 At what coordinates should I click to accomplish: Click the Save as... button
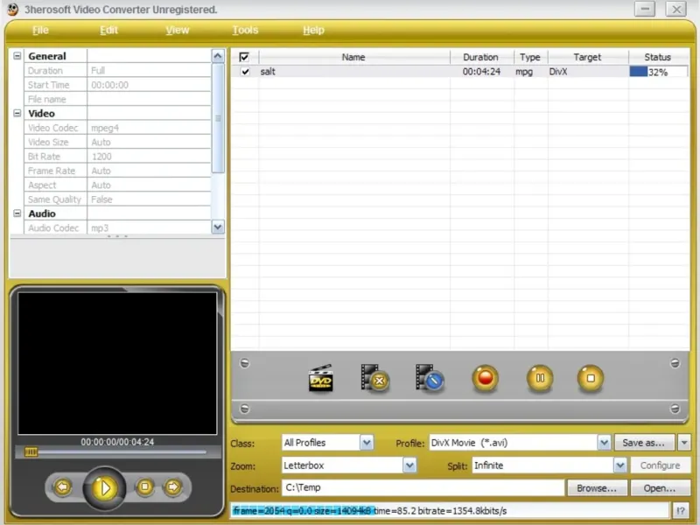tap(644, 443)
